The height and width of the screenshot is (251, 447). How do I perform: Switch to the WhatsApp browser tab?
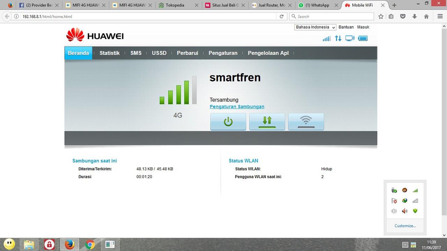pos(318,5)
